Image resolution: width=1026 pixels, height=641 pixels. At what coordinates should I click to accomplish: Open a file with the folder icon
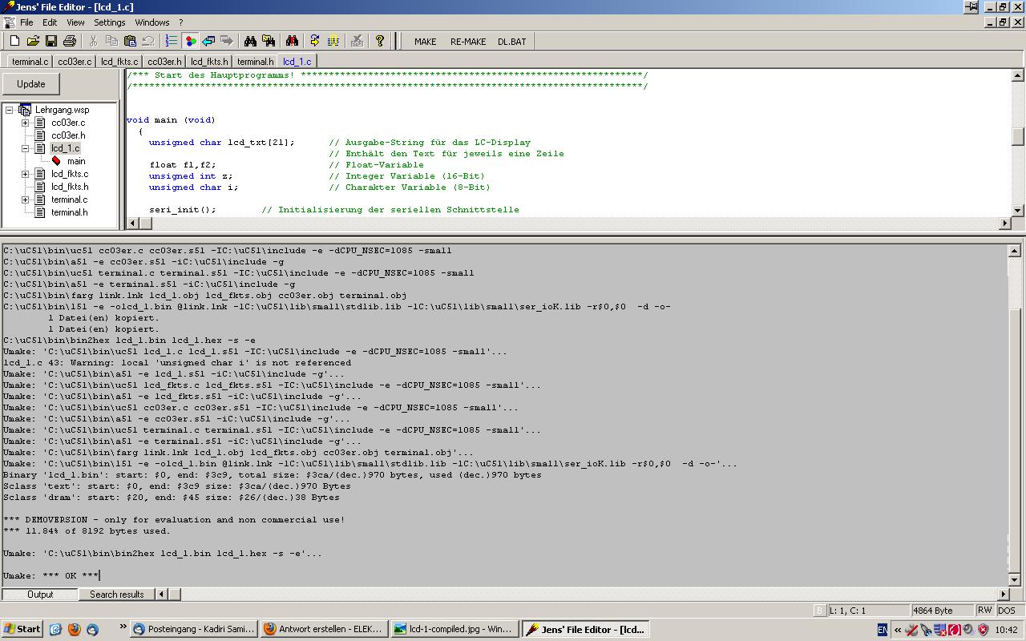point(33,41)
